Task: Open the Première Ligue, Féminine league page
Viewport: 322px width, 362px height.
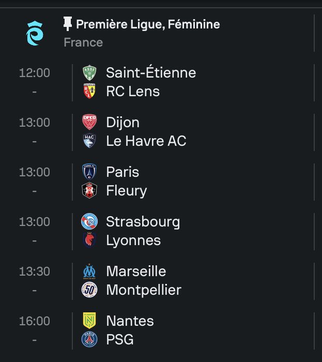Action: tap(148, 24)
